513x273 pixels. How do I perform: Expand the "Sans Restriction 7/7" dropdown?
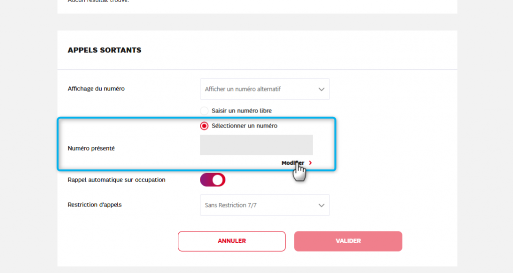[265, 205]
